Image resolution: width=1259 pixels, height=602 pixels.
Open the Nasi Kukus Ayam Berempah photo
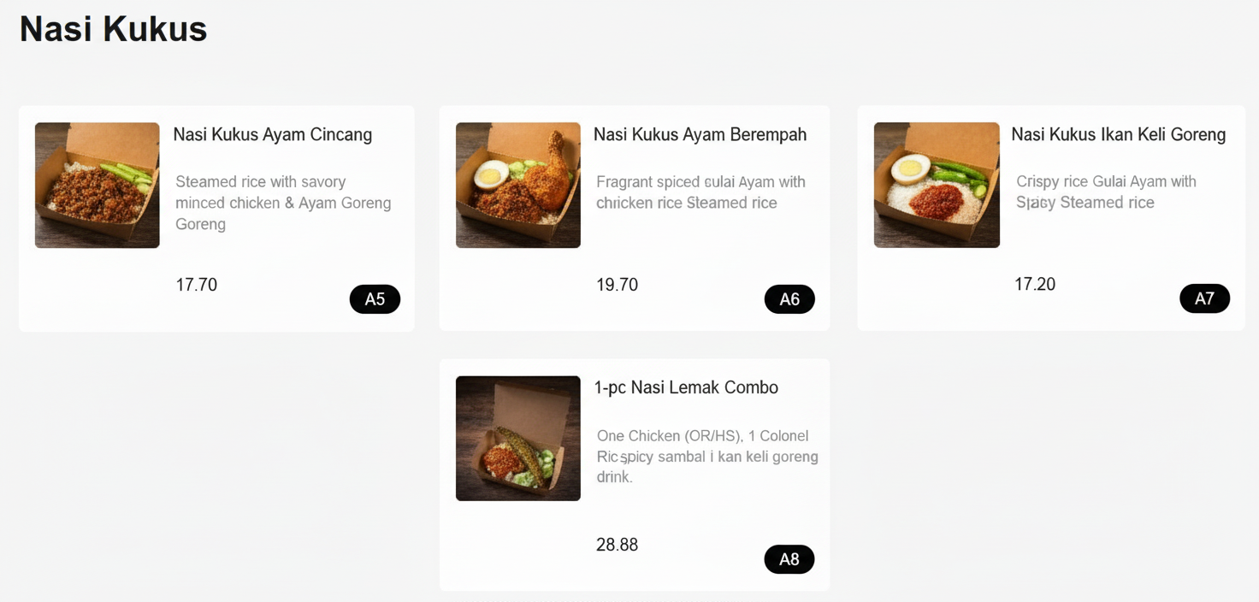(x=517, y=186)
